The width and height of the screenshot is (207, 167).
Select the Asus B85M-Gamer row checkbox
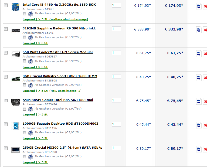pos(6,100)
